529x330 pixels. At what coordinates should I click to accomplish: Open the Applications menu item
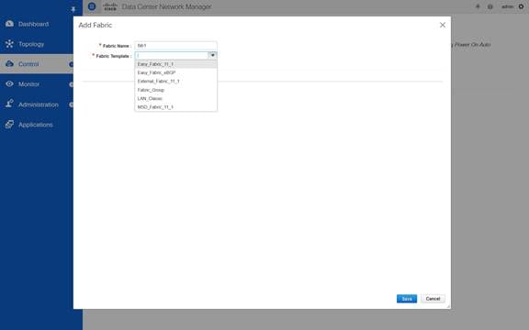pos(37,125)
